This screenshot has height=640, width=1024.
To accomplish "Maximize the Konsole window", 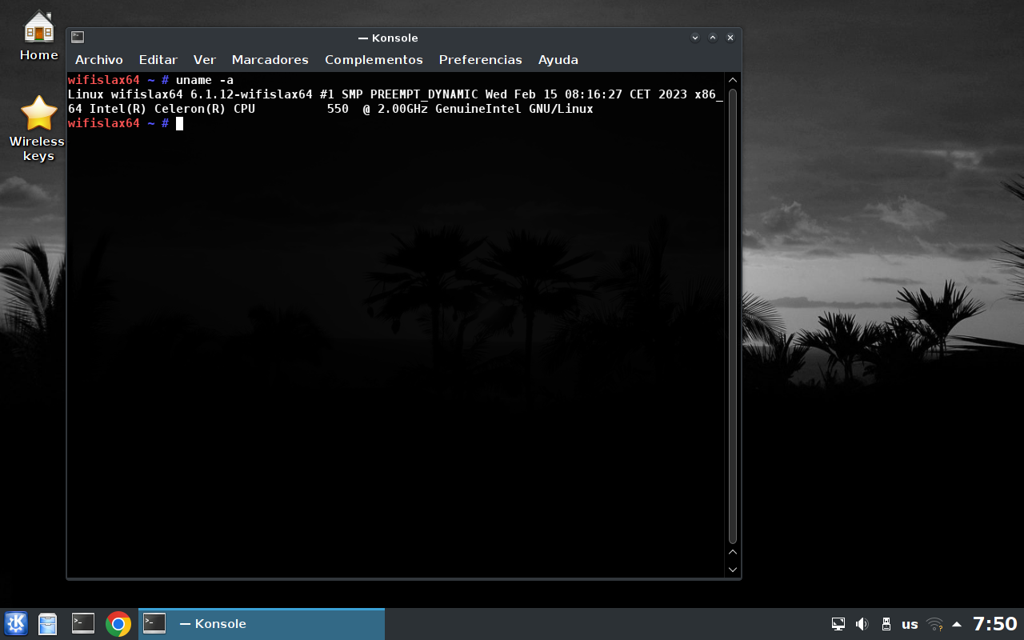I will [x=713, y=38].
